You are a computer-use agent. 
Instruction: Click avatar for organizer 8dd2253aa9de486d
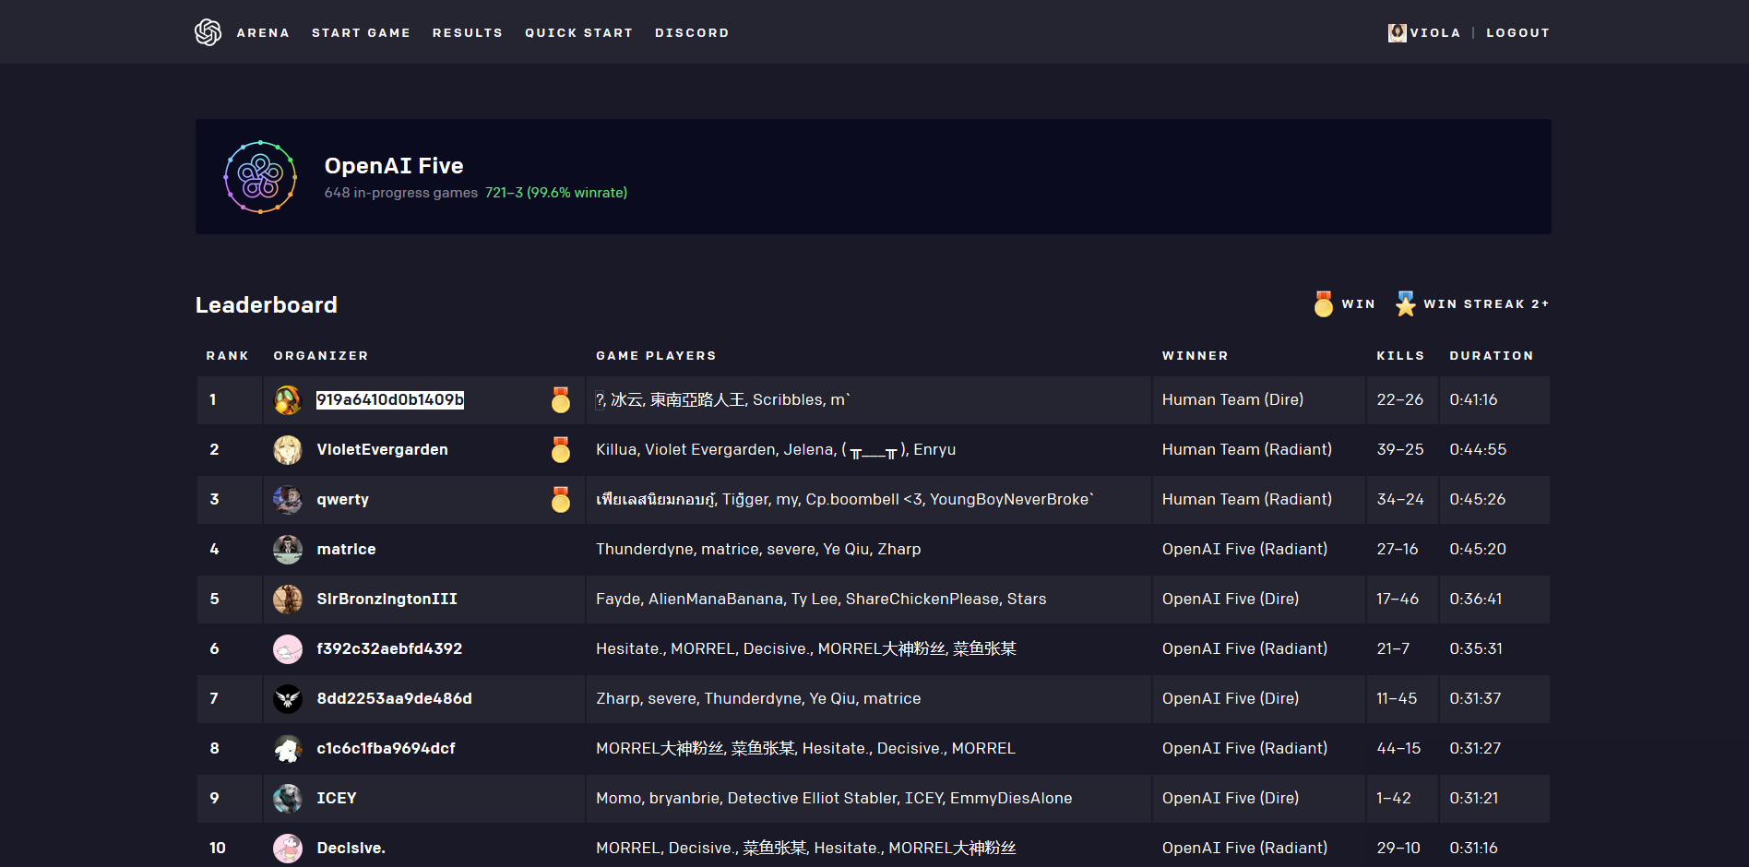tap(288, 699)
